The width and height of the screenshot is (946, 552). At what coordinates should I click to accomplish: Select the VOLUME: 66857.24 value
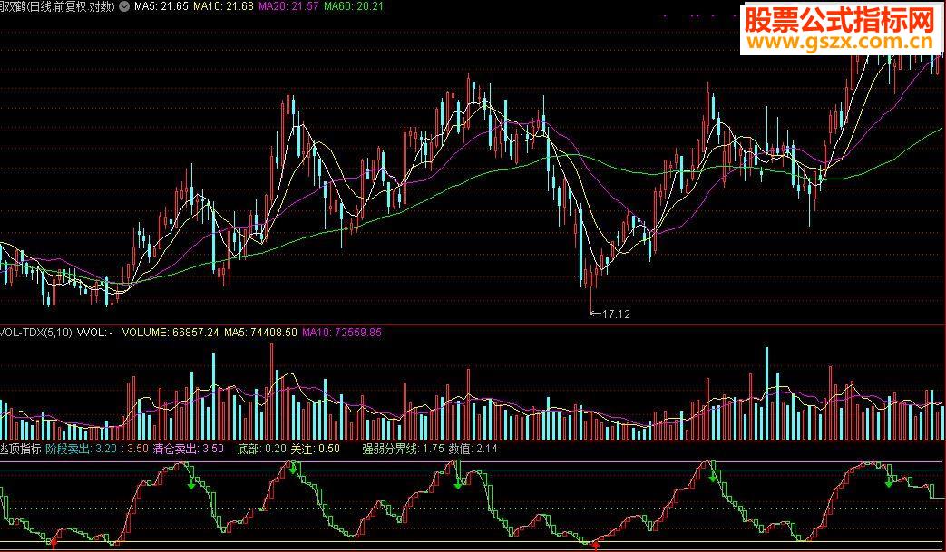coord(171,332)
